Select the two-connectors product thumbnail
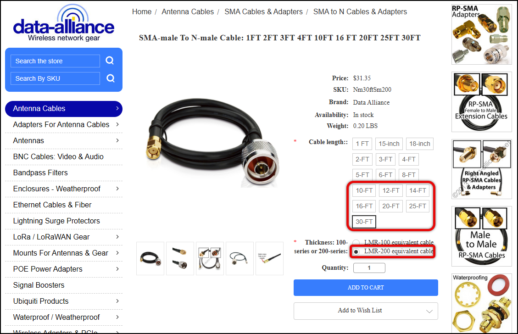Screen dimensions: 518x334 pos(180,258)
